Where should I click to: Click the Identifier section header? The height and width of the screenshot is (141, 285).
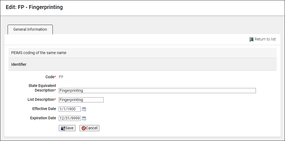[19, 65]
